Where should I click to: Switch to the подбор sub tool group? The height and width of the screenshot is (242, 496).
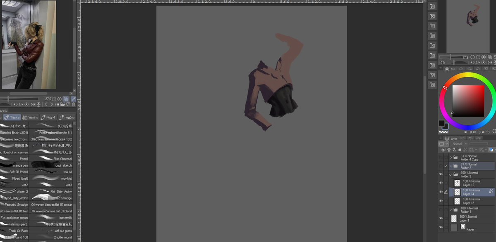click(x=67, y=117)
